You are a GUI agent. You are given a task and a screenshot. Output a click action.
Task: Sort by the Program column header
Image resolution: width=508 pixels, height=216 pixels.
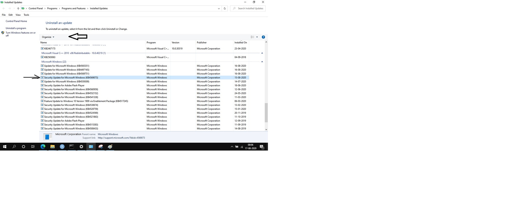point(158,42)
